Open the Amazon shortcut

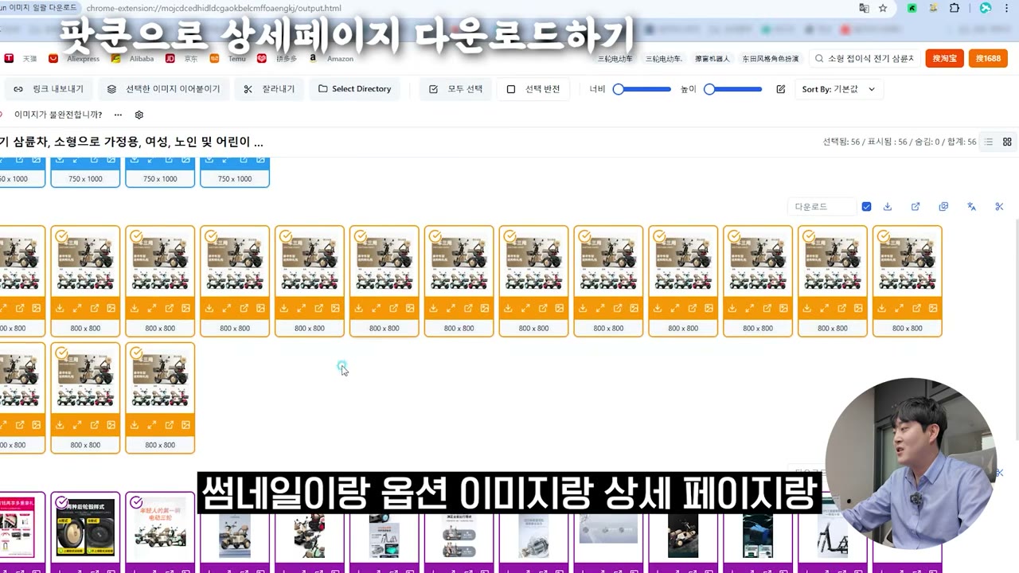(x=332, y=58)
